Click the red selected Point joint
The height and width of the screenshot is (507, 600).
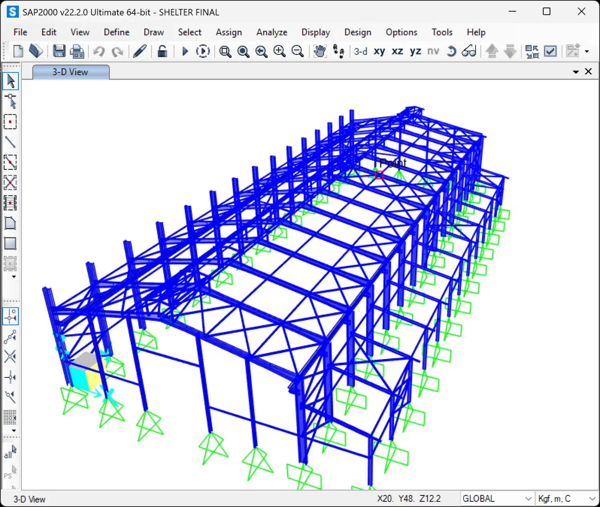(379, 175)
